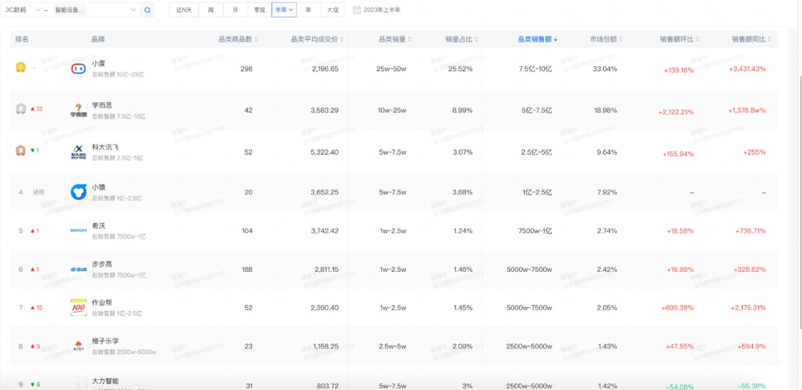This screenshot has height=390, width=802.
Task: Open the 希沃 brand name link
Action: pyautogui.click(x=99, y=226)
